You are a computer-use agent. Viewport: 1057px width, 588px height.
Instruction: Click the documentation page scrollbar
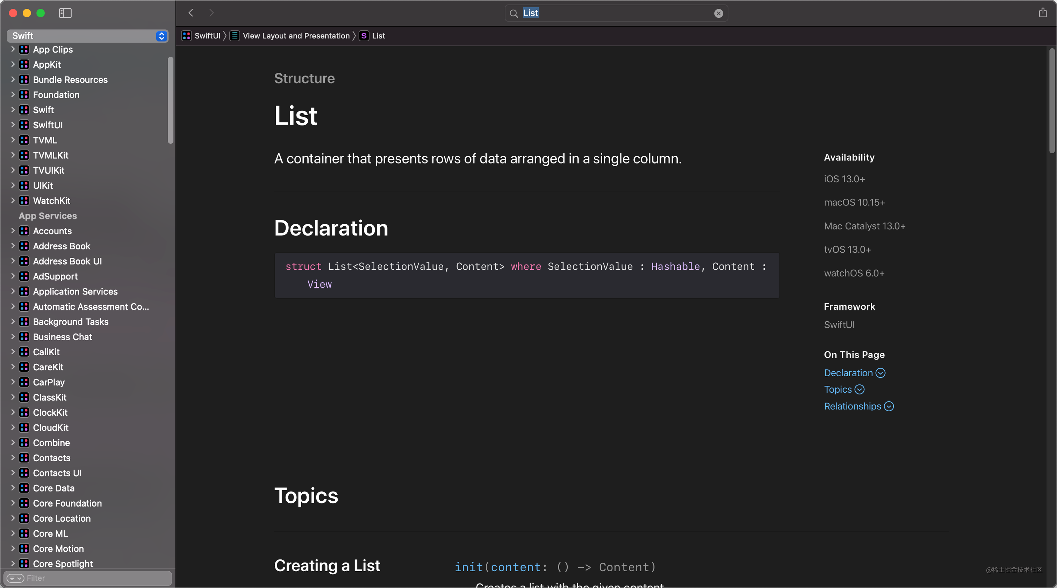[x=1052, y=101]
